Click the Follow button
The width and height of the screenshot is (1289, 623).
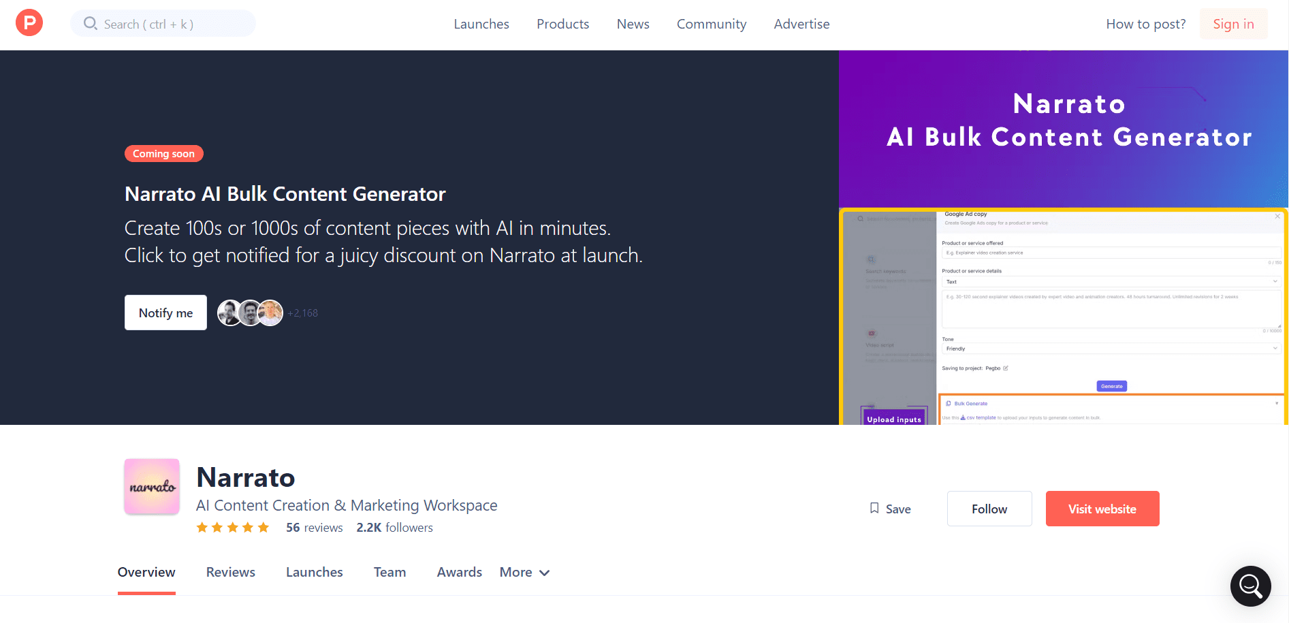(x=989, y=509)
